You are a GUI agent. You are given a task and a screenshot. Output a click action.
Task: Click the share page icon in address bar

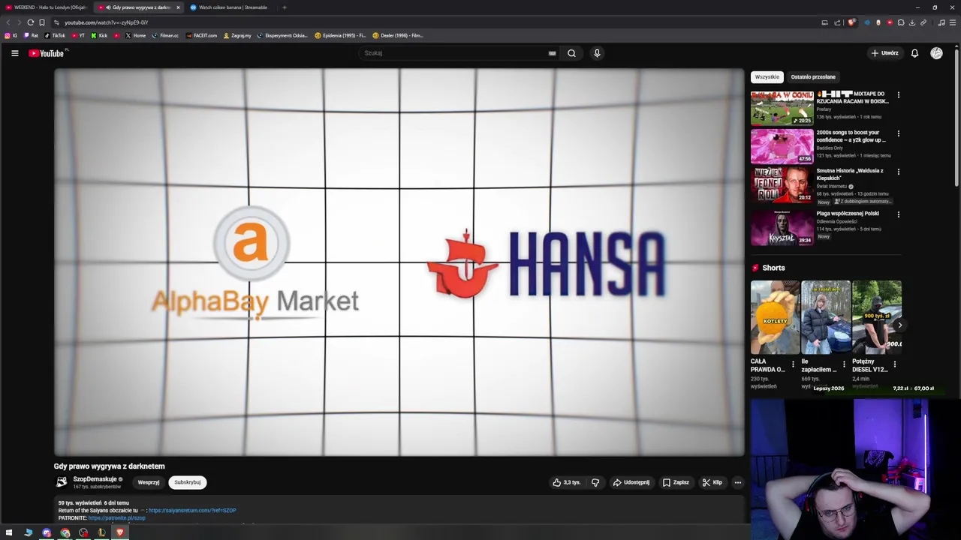tap(837, 22)
